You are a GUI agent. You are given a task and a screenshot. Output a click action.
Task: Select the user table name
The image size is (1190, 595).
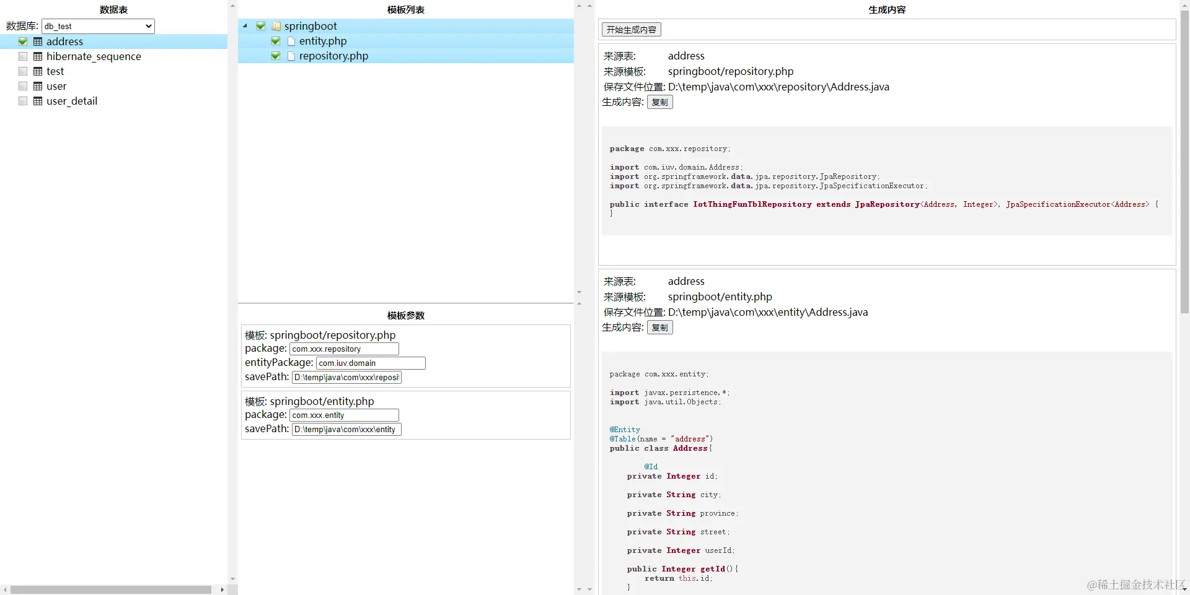56,86
